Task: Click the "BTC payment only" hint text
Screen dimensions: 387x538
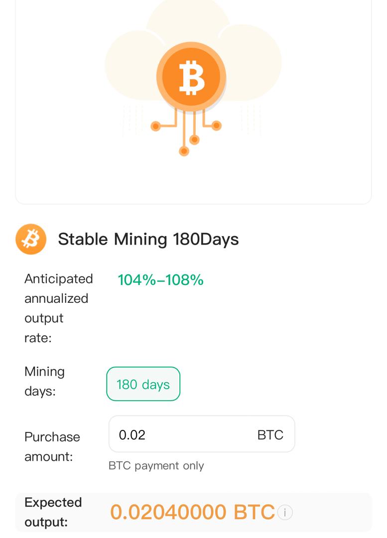Action: 156,465
